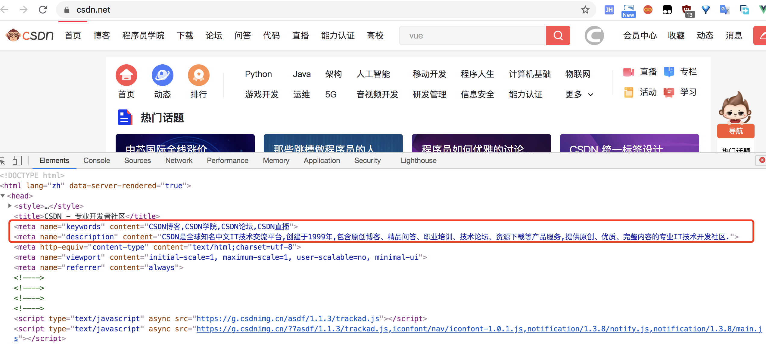766x344 pixels.
Task: Expand the 更多 categories dropdown
Action: [579, 94]
